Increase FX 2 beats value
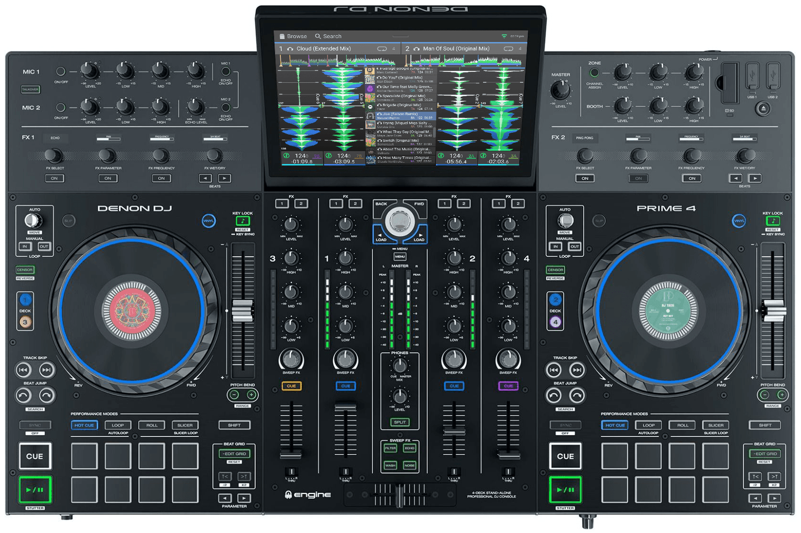 (x=754, y=178)
